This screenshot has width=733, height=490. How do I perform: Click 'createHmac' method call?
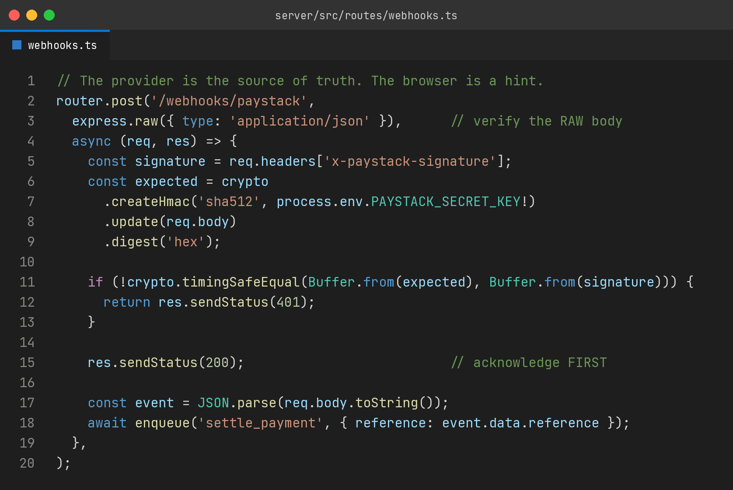coord(150,202)
